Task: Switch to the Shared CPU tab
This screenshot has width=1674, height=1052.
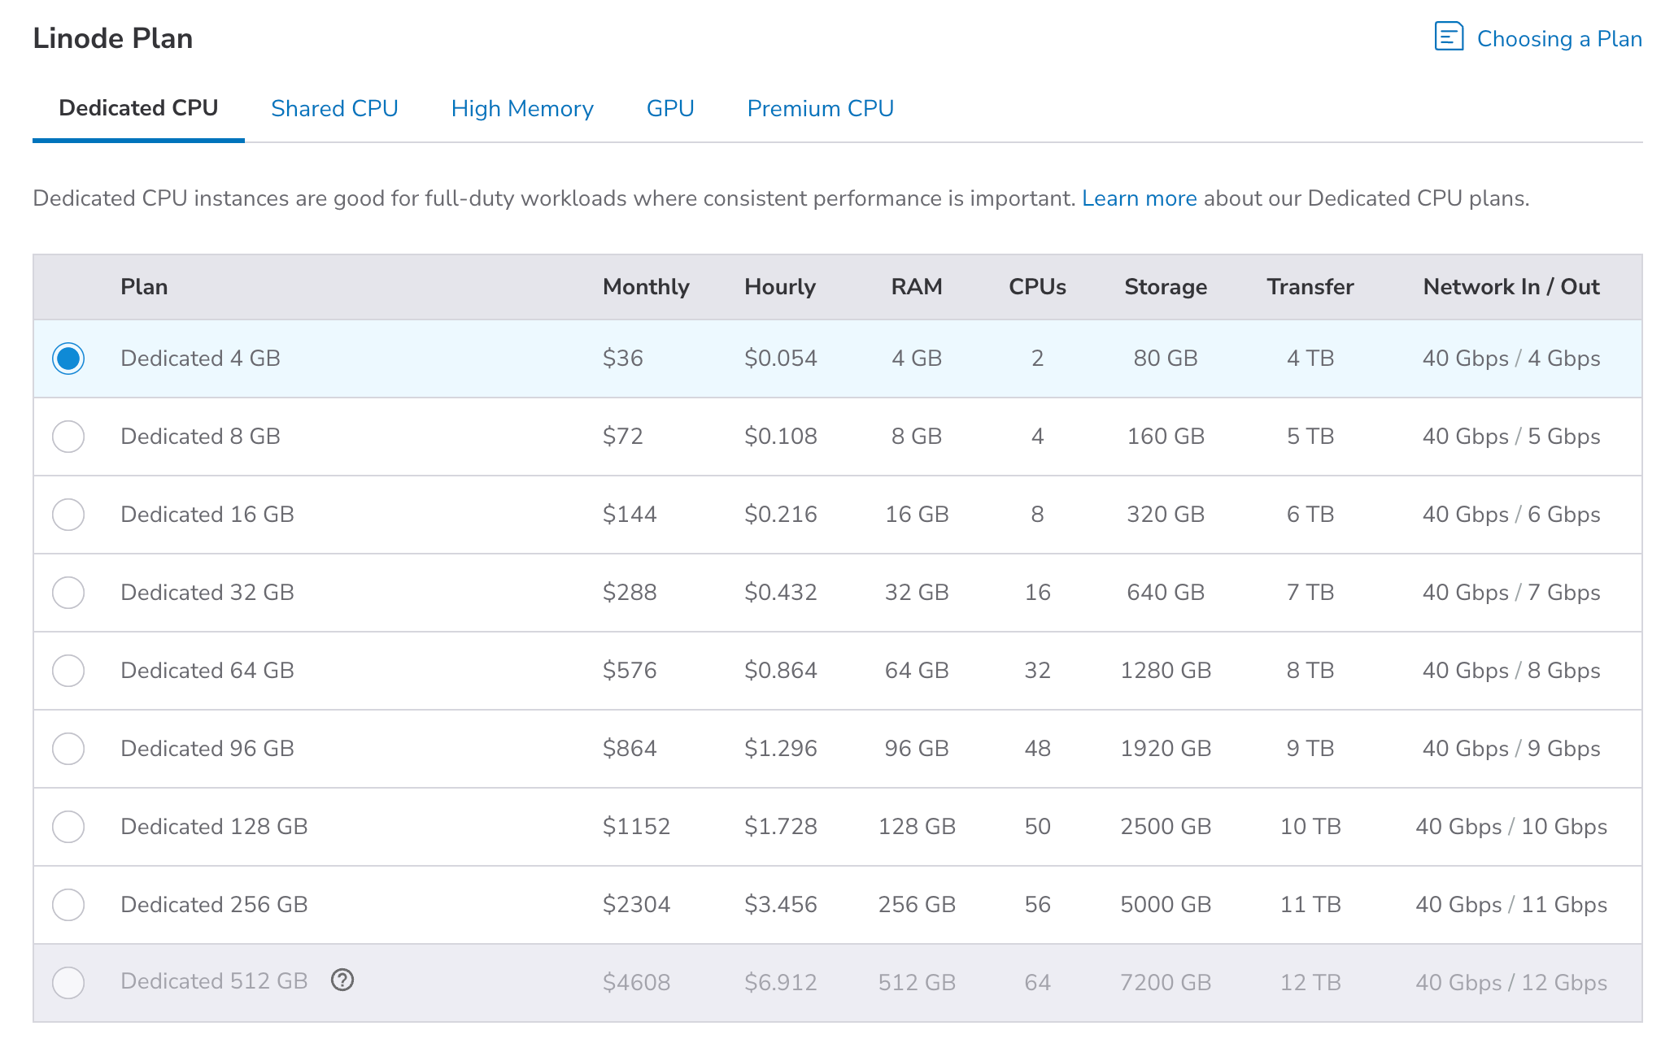Action: pos(334,108)
